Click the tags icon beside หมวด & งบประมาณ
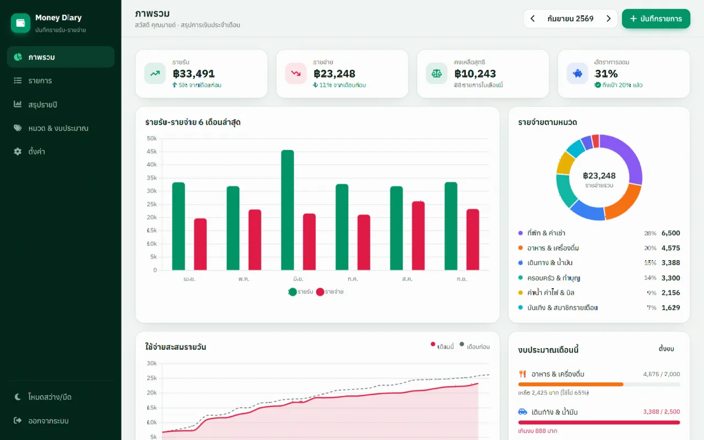This screenshot has width=704, height=440. pyautogui.click(x=18, y=128)
